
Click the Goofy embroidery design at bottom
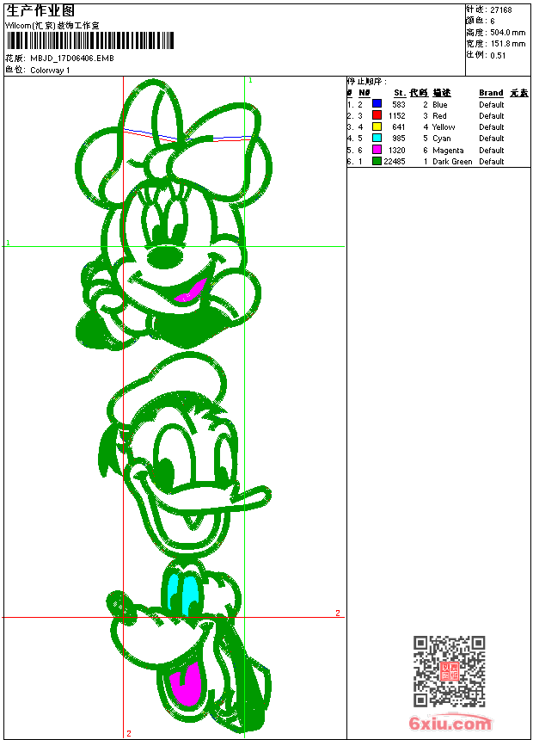click(x=188, y=645)
